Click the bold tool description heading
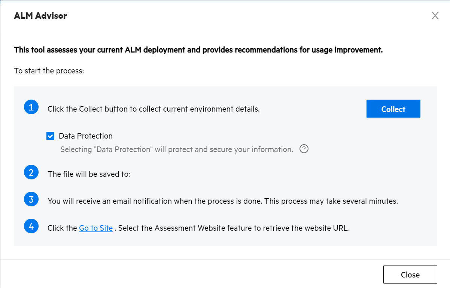The height and width of the screenshot is (288, 450). coord(198,50)
